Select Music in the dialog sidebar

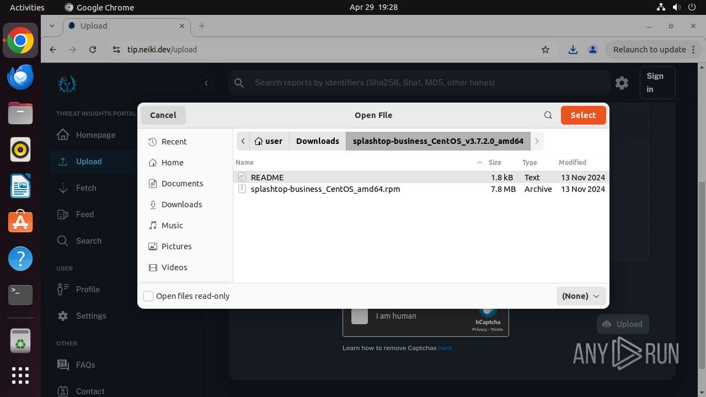pyautogui.click(x=185, y=226)
